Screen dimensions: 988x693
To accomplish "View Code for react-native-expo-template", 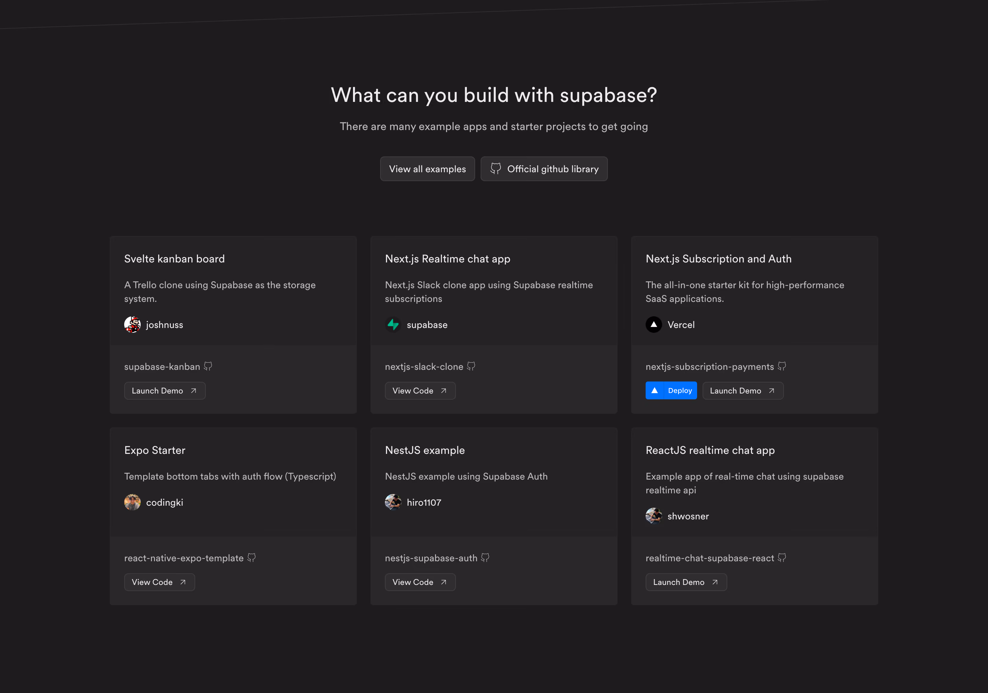I will (160, 582).
